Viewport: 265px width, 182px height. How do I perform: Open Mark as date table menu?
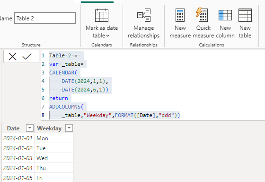102,23
